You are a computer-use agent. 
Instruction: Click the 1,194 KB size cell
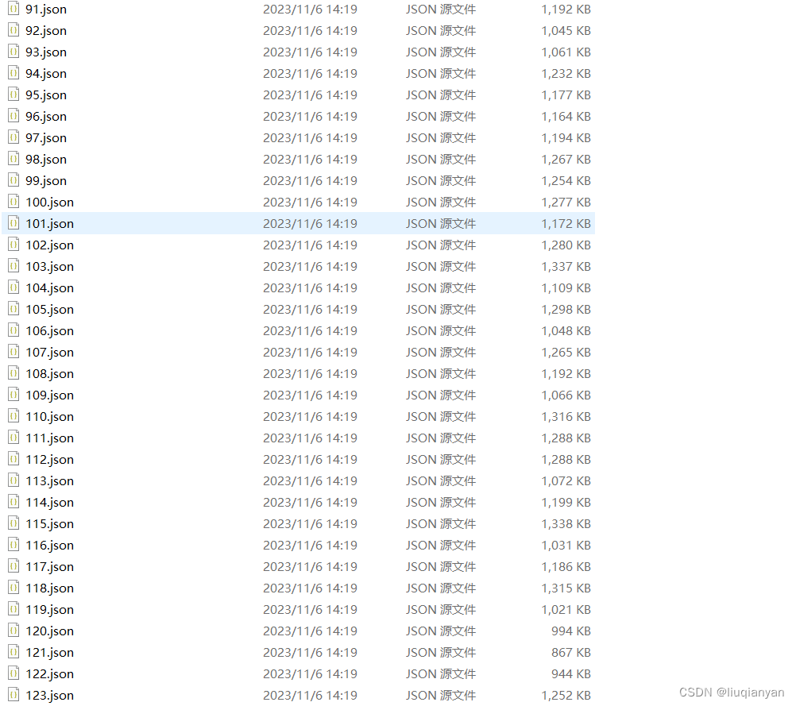coord(566,137)
